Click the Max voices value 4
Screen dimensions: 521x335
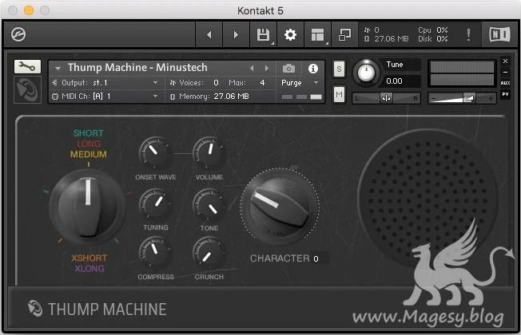point(262,83)
